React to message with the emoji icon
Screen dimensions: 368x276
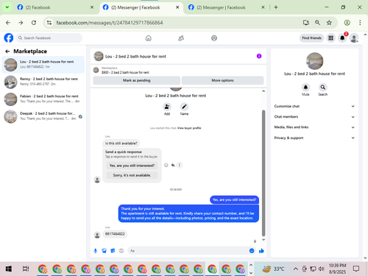click(166, 165)
